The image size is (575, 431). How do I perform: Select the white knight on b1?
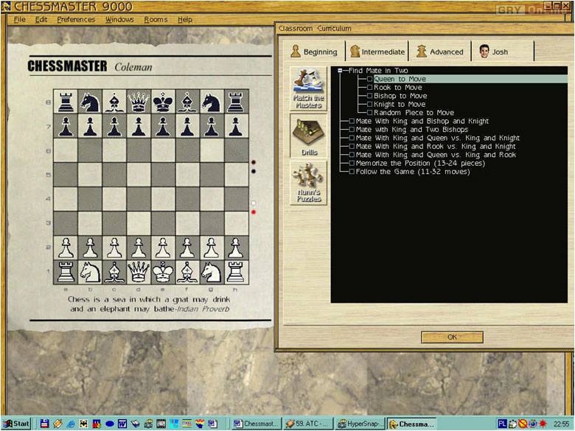(90, 273)
